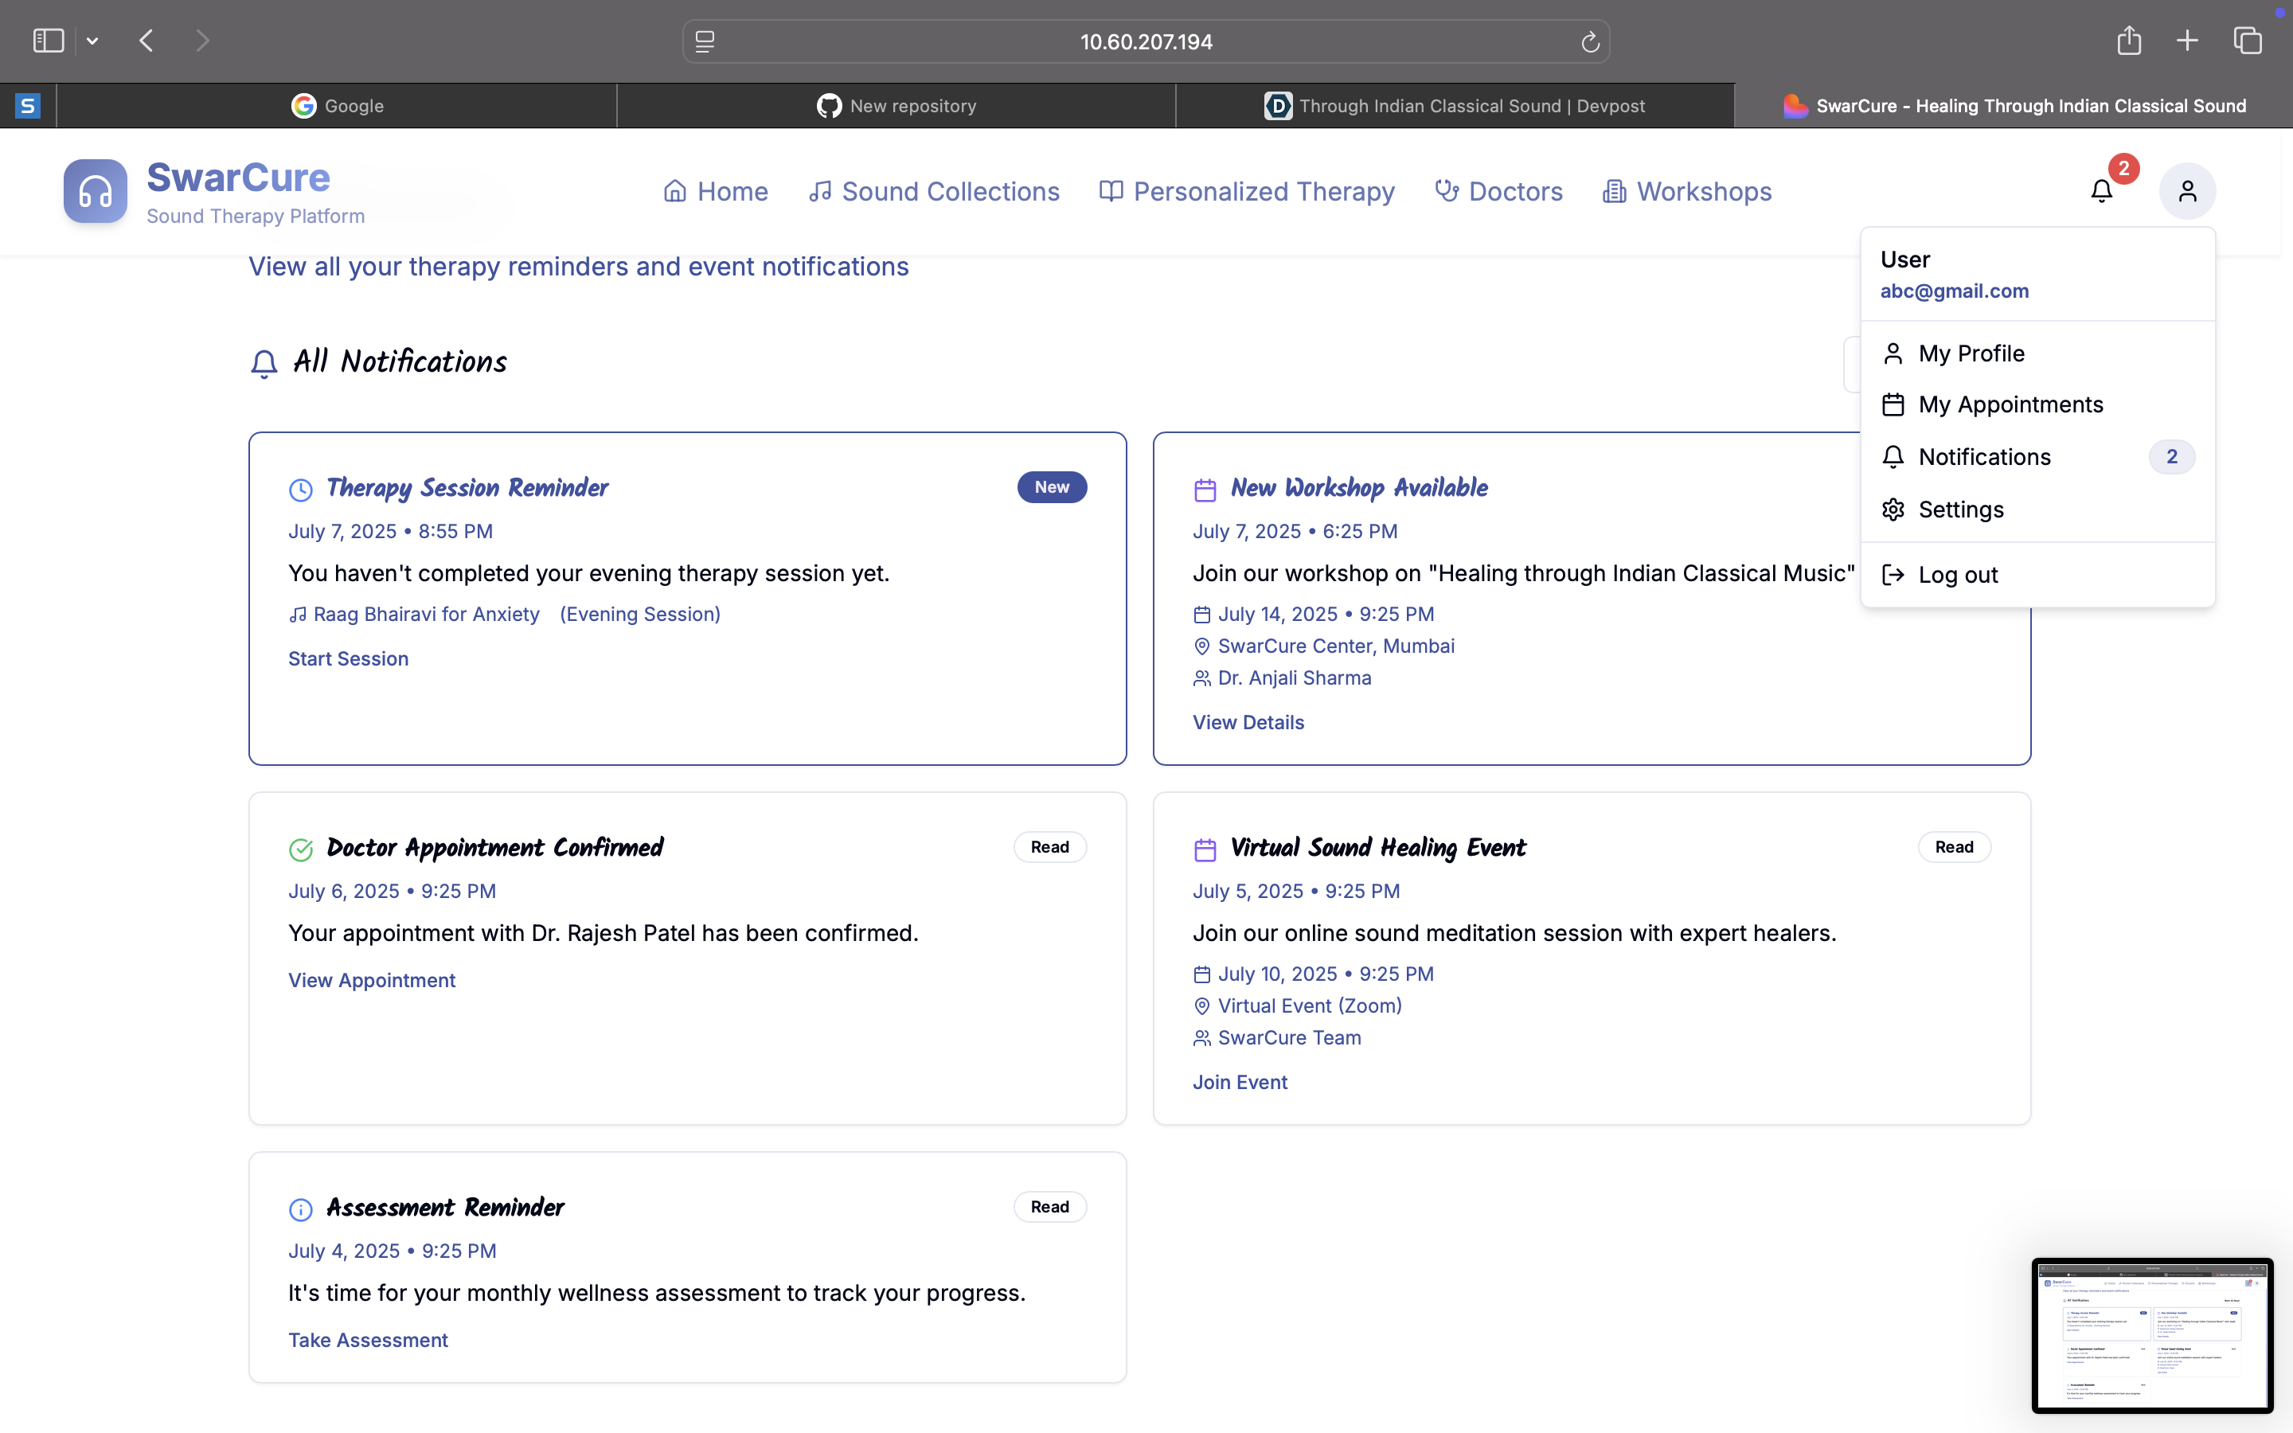Switch to the Google browser tab
This screenshot has width=2293, height=1433.
338,106
